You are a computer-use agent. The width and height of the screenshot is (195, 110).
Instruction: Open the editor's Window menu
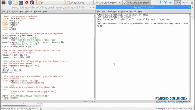(x=37, y=11)
